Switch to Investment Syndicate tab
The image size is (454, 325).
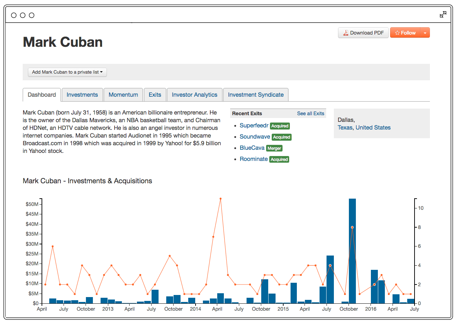[256, 95]
